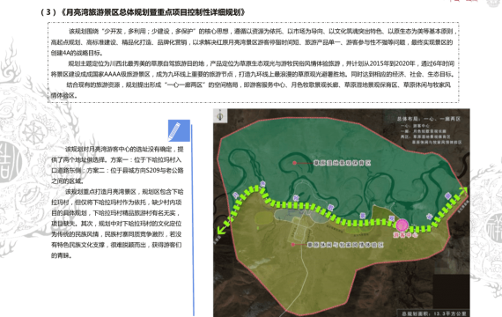Click the line starting 有特色民族文化支撑
502x317 pixels.
pyautogui.click(x=116, y=245)
